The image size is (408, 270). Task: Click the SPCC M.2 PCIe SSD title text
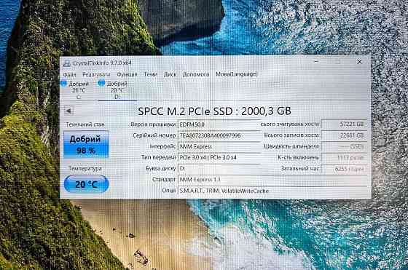click(214, 111)
